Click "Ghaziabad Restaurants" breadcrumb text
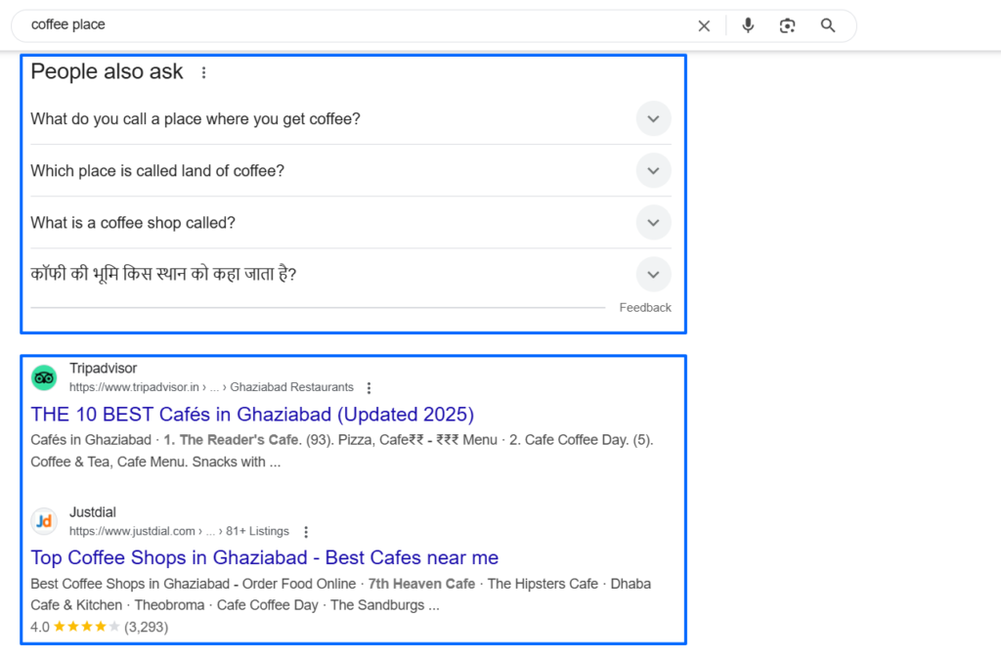Screen dimensions: 1001x661 (x=291, y=387)
